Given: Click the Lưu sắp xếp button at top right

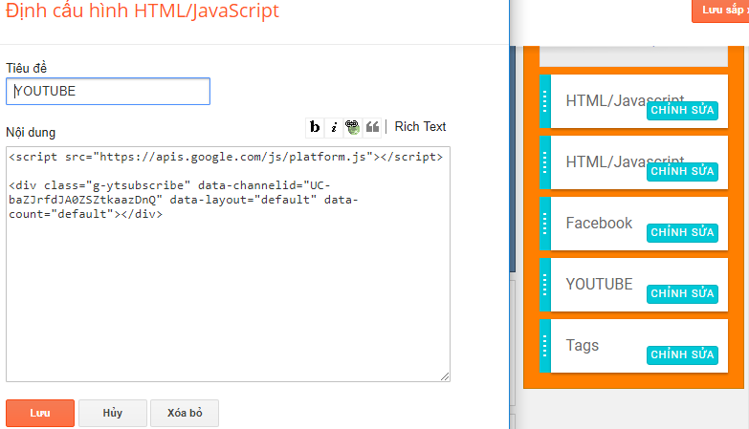Looking at the screenshot, I should [x=721, y=11].
